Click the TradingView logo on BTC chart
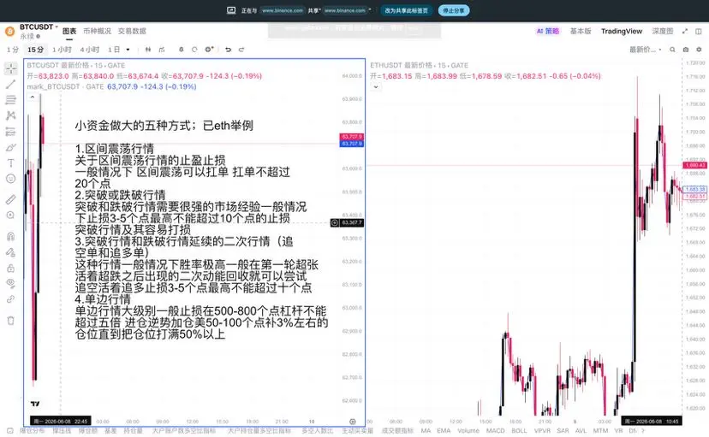This screenshot has height=437, width=709. (x=35, y=404)
